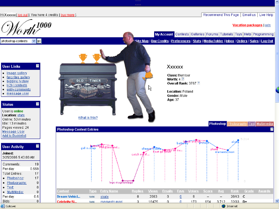Click the left gold trophy icon

coord(83,58)
